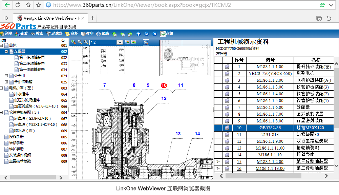The width and height of the screenshot is (339, 195).
Task: Click the cart icon in row 14 摇臂壳体
Action: click(227, 155)
